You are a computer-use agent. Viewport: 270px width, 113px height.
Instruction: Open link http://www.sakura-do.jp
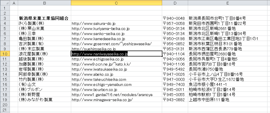coord(93,24)
